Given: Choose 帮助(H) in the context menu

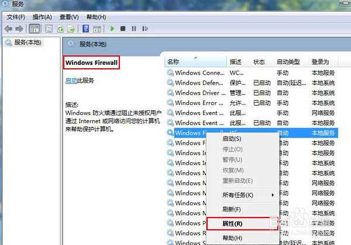Looking at the screenshot, I should click(x=232, y=238).
